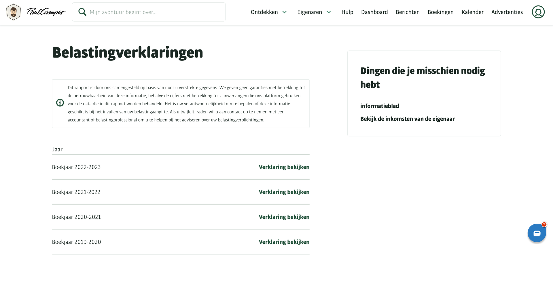Viewport: 553px width, 295px height.
Task: Expand the Ontdekken dropdown chevron
Action: (285, 12)
